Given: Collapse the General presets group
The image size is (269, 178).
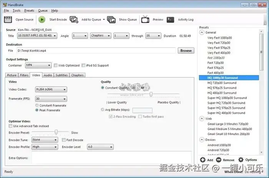Looking at the screenshot, I should pyautogui.click(x=202, y=32).
